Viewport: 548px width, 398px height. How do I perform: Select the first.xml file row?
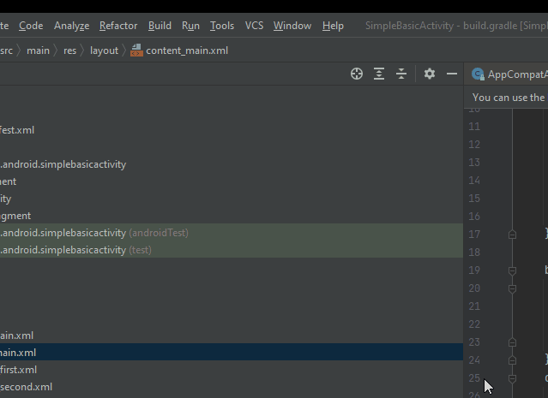click(x=232, y=370)
